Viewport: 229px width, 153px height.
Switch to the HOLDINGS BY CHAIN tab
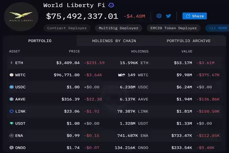click(x=114, y=41)
